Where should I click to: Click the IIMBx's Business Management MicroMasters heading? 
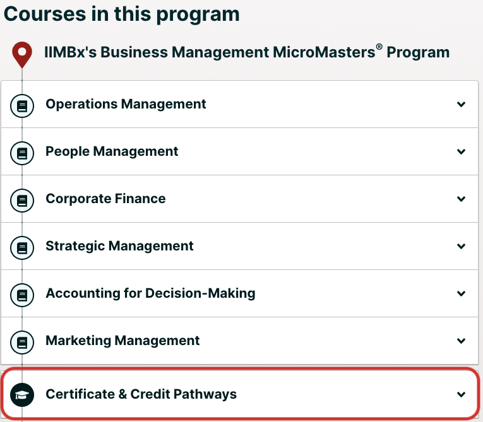pos(247,52)
